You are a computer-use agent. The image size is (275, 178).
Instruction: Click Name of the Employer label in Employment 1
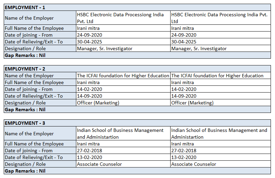coord(29,18)
